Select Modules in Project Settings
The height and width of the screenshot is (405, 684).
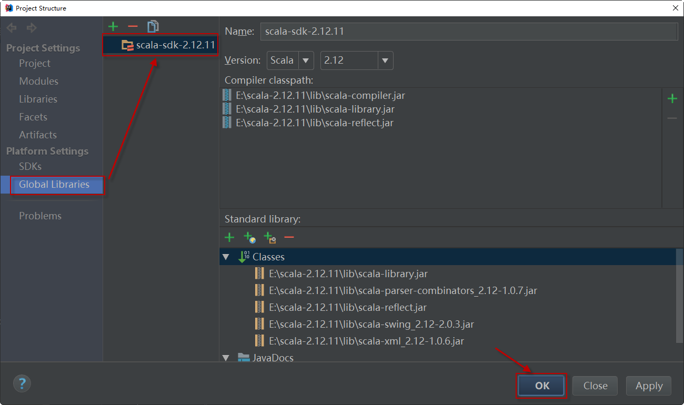click(38, 81)
